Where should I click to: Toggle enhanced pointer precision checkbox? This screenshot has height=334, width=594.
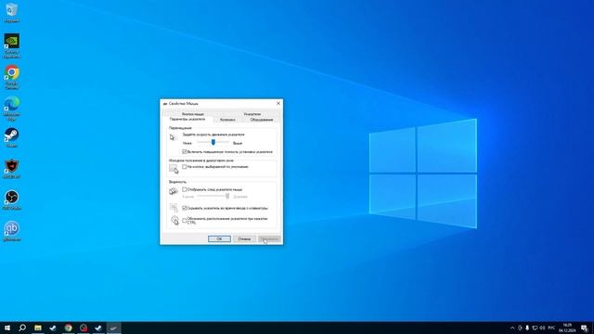185,152
